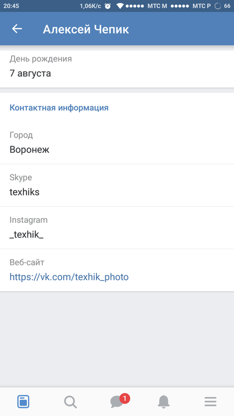The width and height of the screenshot is (234, 416).
Task: Tap the alarm clock status icon
Action: coord(108,6)
